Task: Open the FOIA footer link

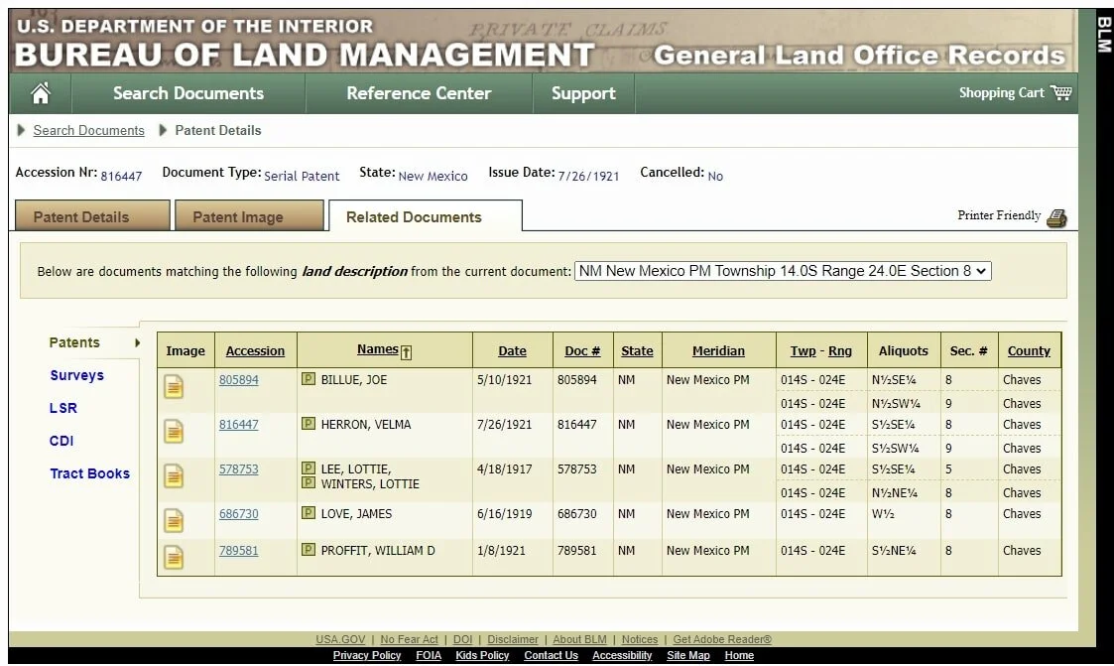Action: 429,655
